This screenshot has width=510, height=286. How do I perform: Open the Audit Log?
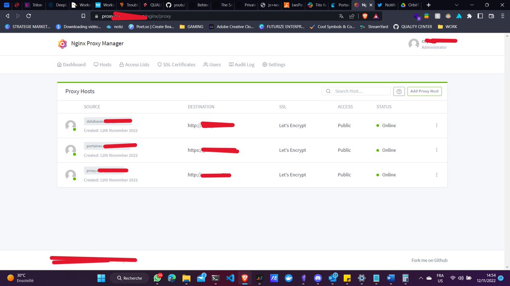[241, 65]
